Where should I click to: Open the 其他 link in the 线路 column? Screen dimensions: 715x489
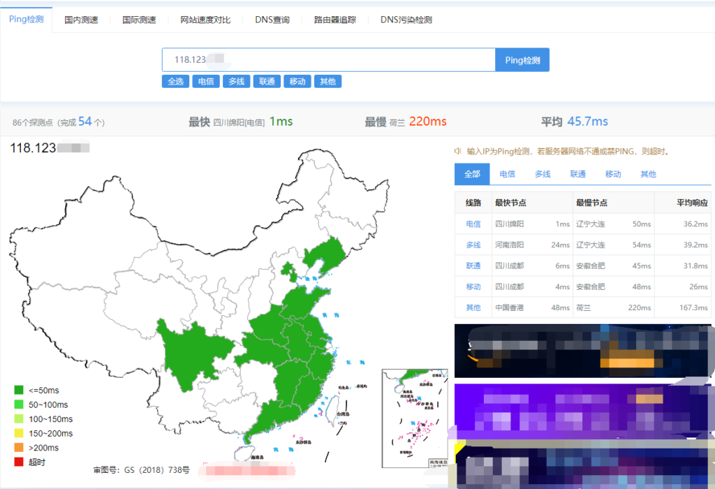tap(473, 308)
